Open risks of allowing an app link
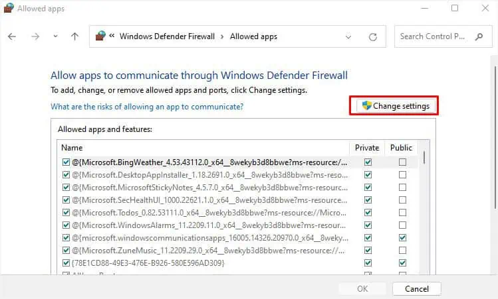498x299 pixels. coord(147,106)
